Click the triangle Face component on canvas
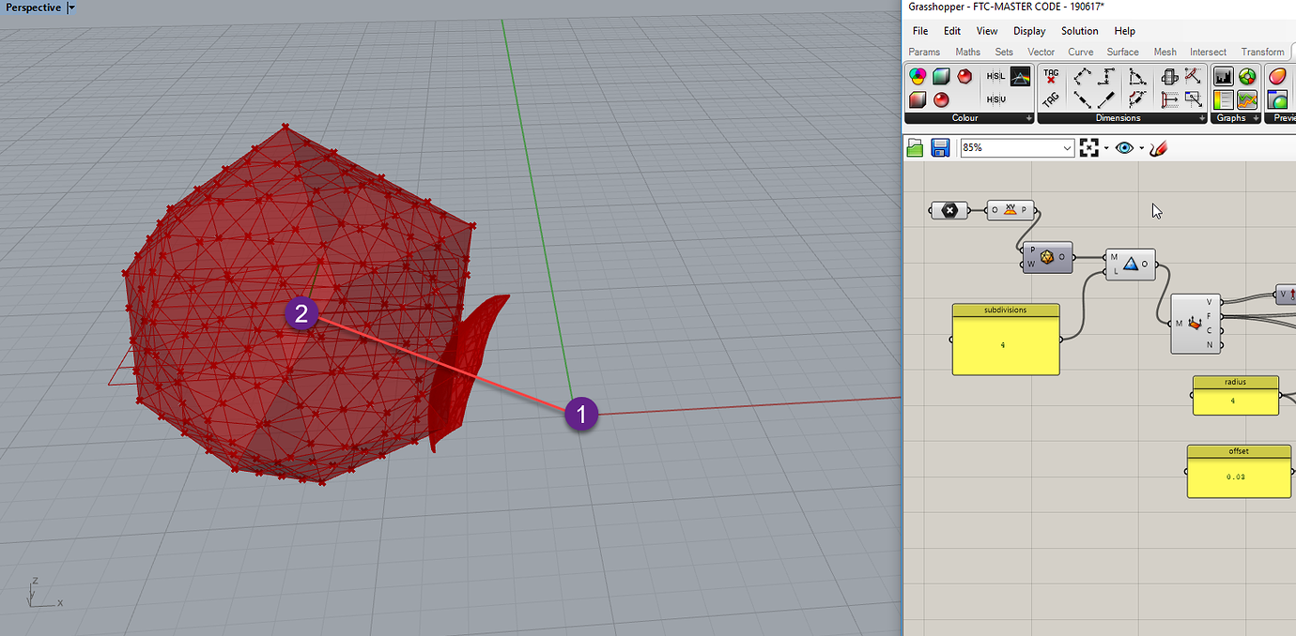Screen dimensions: 1296x636 1132,264
